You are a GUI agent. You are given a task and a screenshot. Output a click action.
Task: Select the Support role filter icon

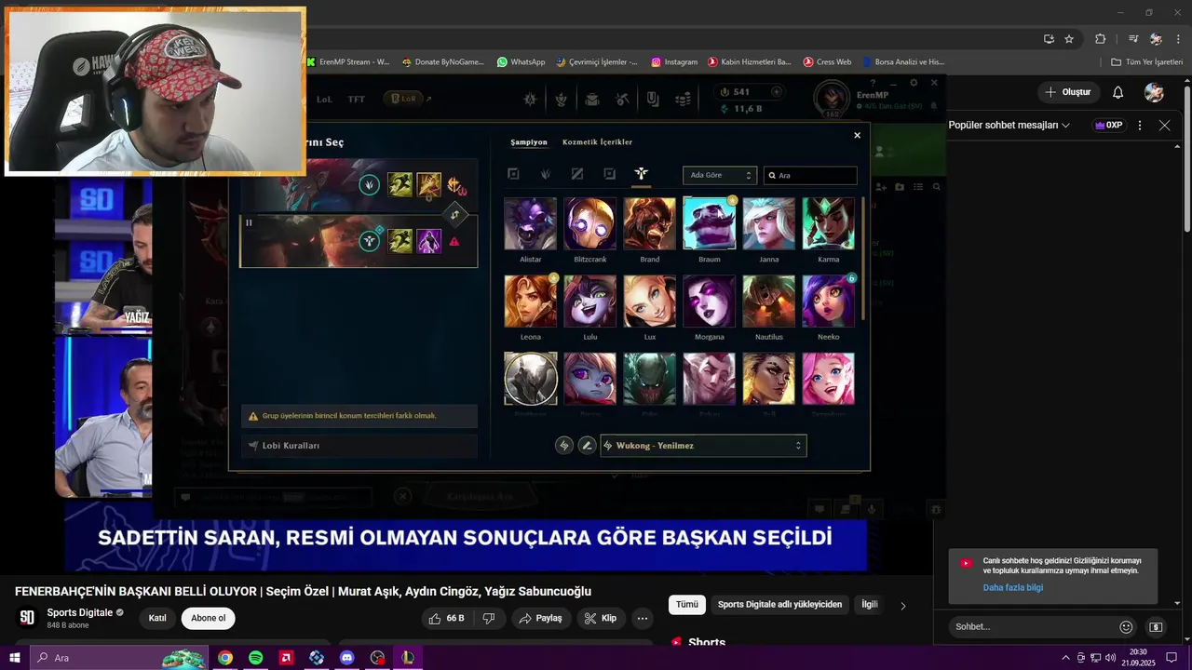coord(641,174)
